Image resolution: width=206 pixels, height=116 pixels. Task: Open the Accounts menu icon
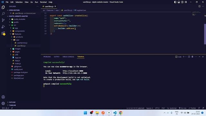(3, 97)
